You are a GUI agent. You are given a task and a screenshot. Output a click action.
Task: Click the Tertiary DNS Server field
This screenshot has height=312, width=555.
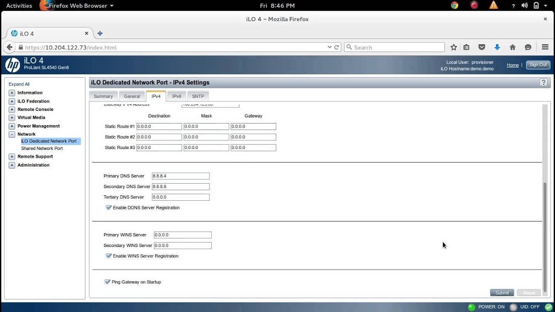coord(181,197)
